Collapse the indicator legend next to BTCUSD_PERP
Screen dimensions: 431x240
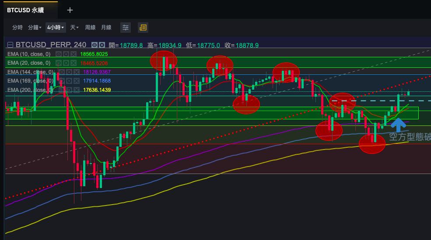click(x=11, y=45)
